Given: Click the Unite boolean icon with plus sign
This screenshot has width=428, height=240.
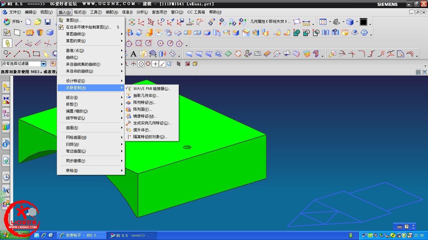Looking at the screenshot, I should tap(296, 32).
